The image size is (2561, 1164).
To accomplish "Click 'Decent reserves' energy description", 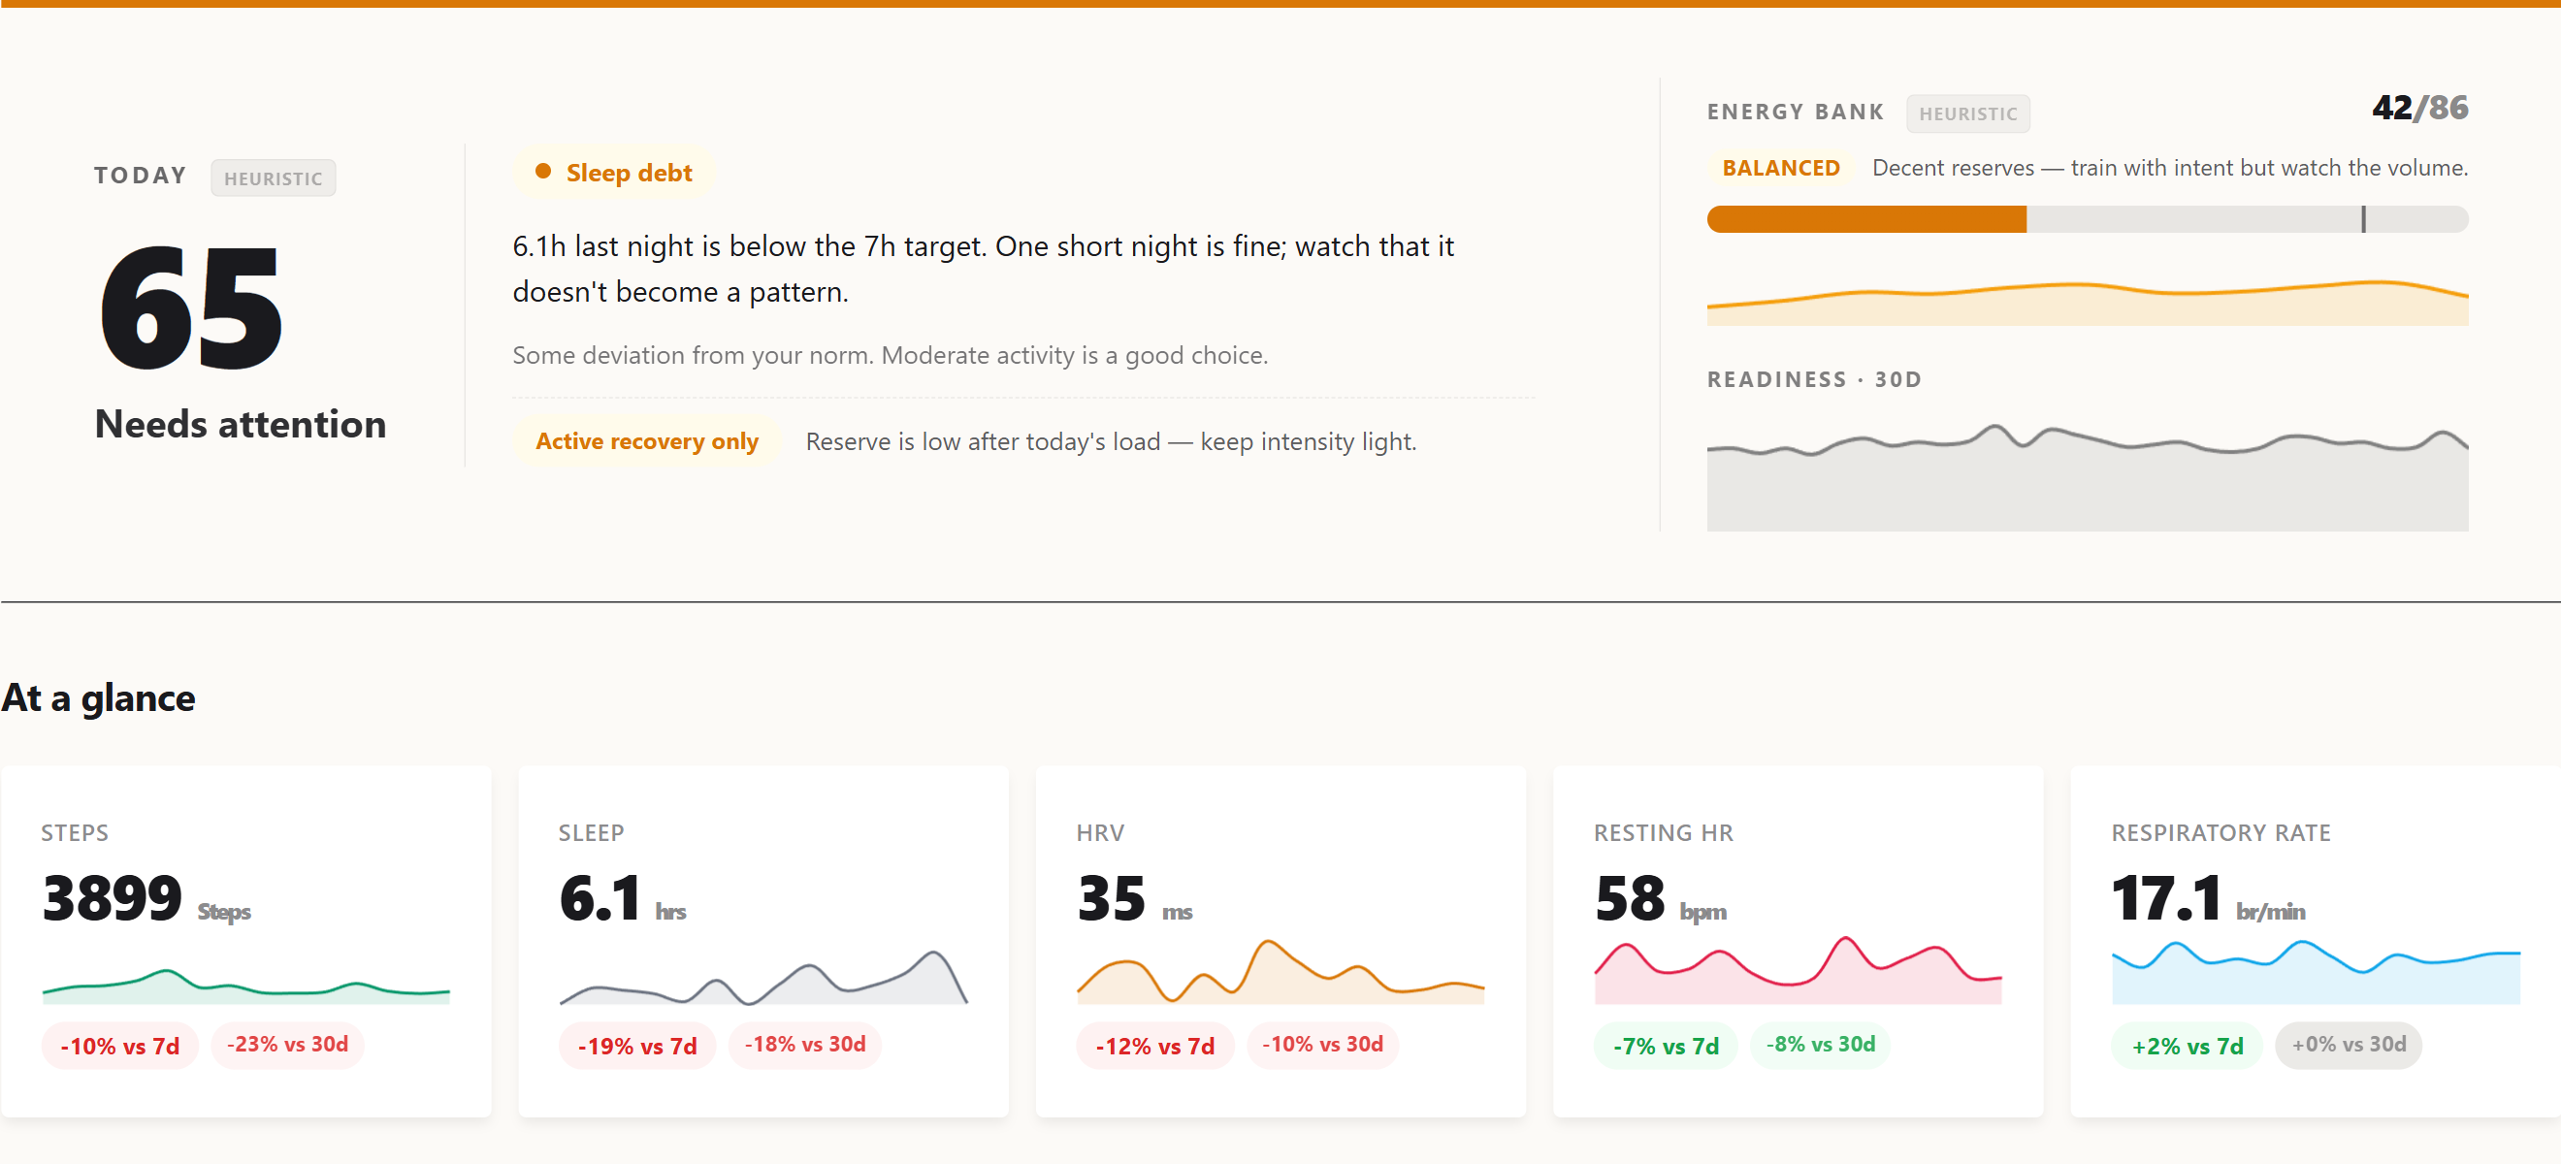I will coord(2169,168).
